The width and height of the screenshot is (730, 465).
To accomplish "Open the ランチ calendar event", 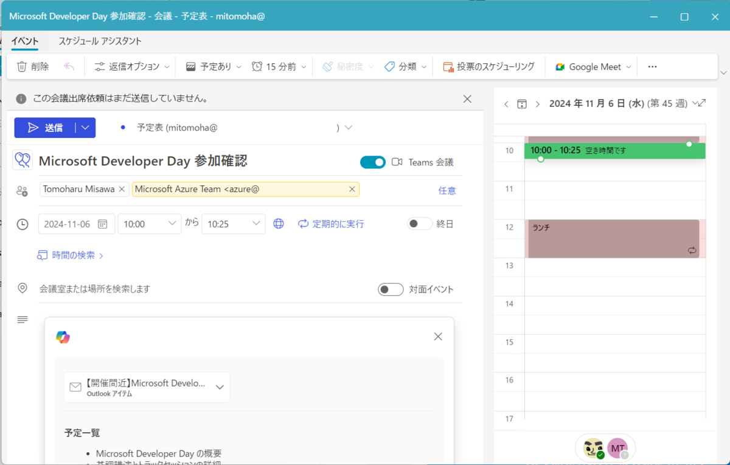I will pyautogui.click(x=614, y=238).
